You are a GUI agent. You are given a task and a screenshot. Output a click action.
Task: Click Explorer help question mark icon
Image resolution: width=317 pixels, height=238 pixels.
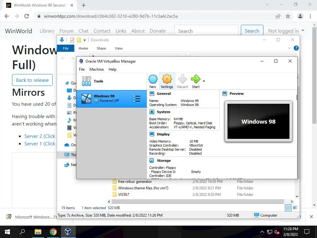click(296, 48)
